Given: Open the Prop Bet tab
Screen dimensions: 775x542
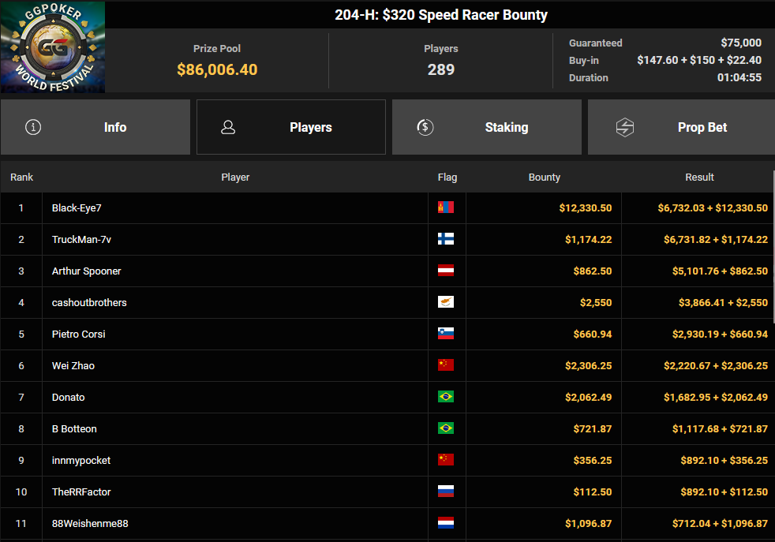Looking at the screenshot, I should [681, 127].
